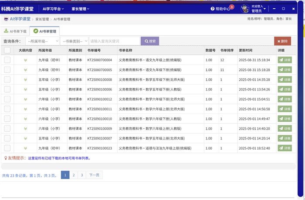The height and width of the screenshot is (200, 305).
Task: Click the administrator avatar icon
Action: [245, 9]
